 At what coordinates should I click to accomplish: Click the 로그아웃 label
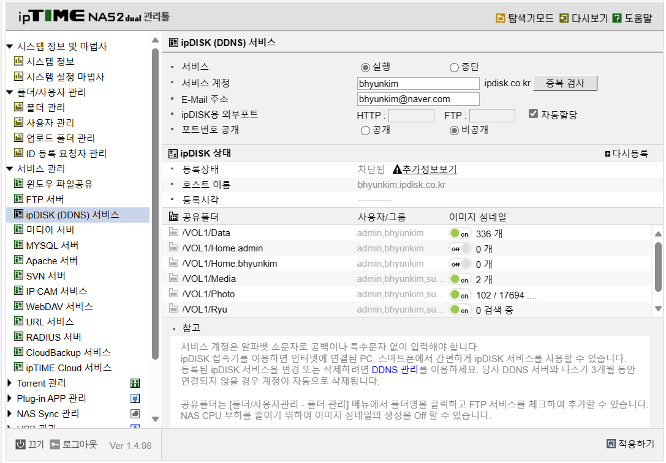80,444
